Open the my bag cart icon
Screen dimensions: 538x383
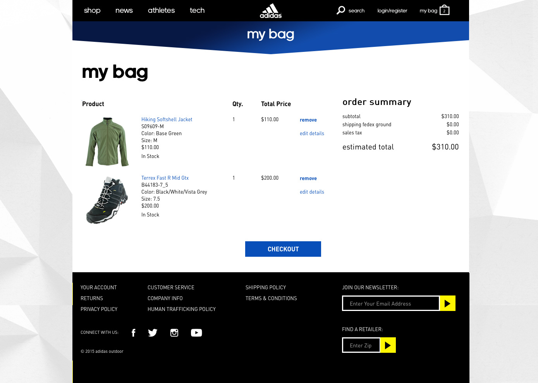(444, 10)
